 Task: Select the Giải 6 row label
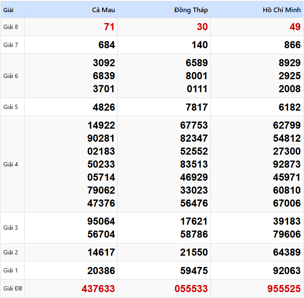click(x=10, y=76)
